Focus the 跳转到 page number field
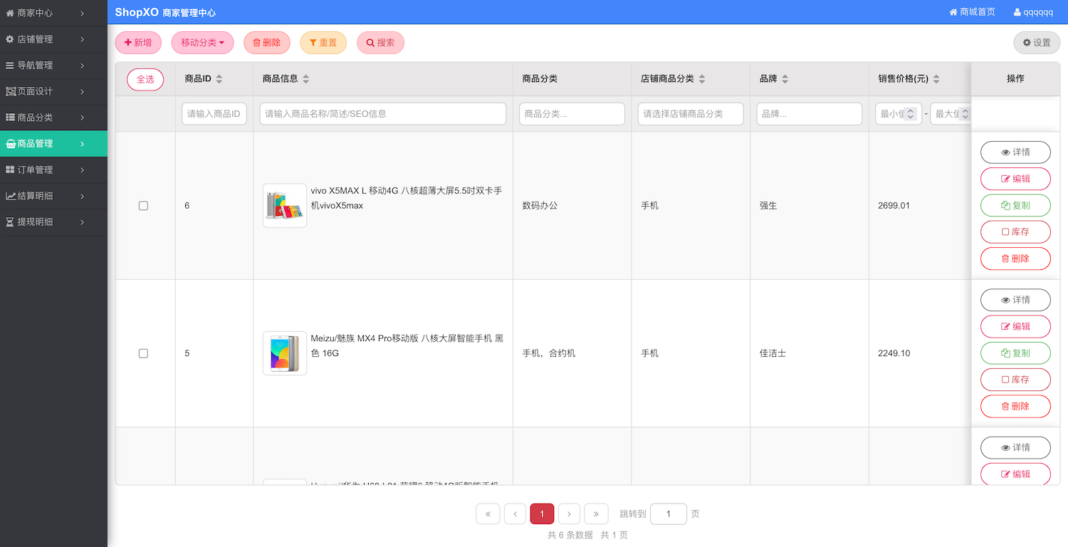 tap(669, 514)
